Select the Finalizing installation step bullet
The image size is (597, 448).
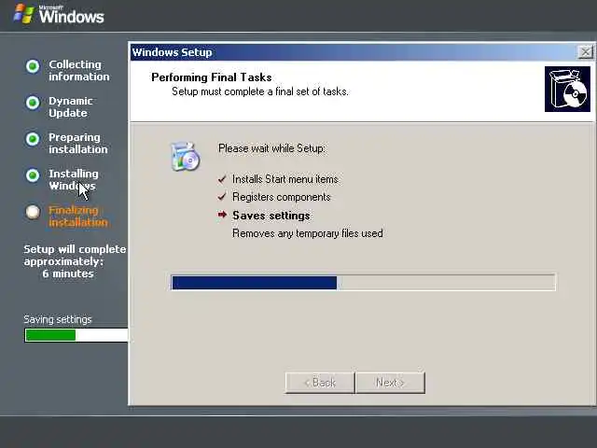(33, 212)
